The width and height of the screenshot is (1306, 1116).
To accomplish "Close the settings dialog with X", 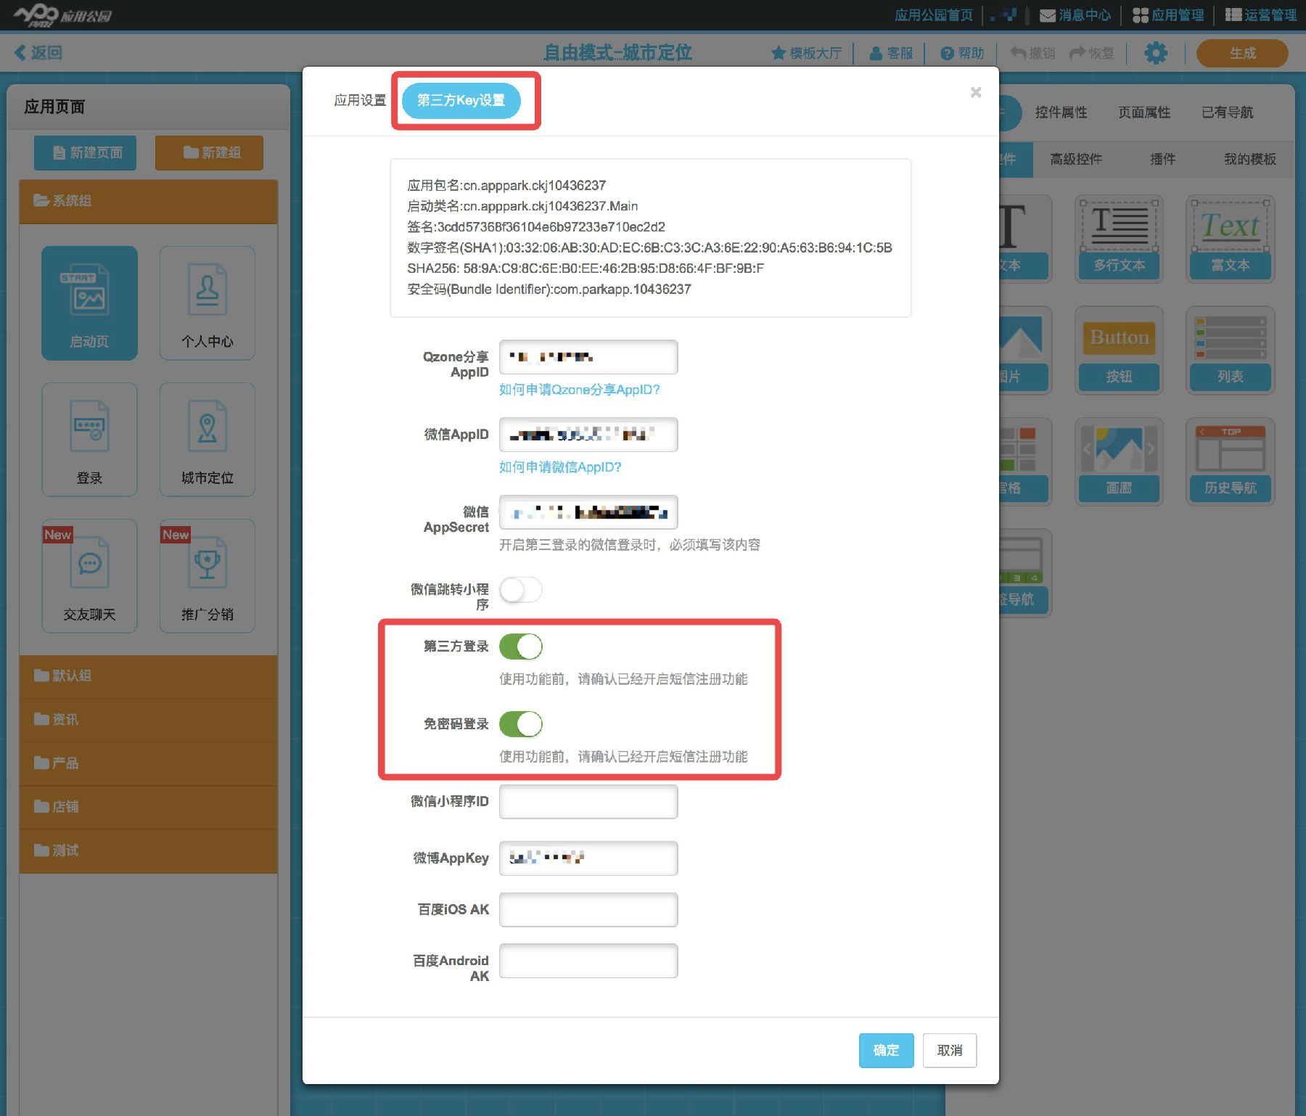I will [x=976, y=92].
